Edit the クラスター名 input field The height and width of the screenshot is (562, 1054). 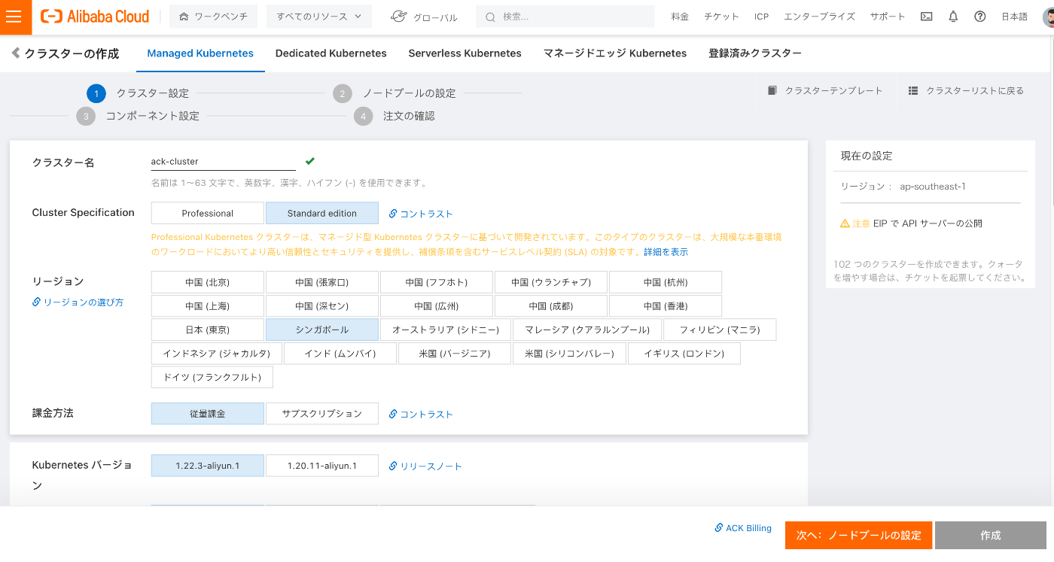pos(224,162)
